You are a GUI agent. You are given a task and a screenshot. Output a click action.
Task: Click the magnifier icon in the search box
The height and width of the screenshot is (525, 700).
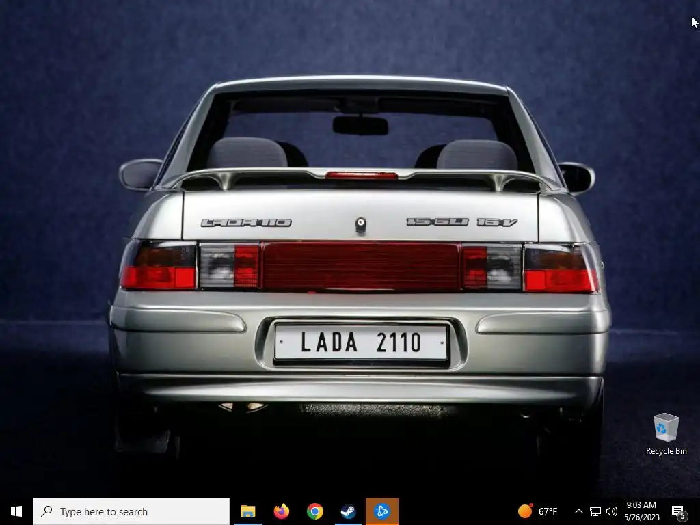pyautogui.click(x=46, y=511)
